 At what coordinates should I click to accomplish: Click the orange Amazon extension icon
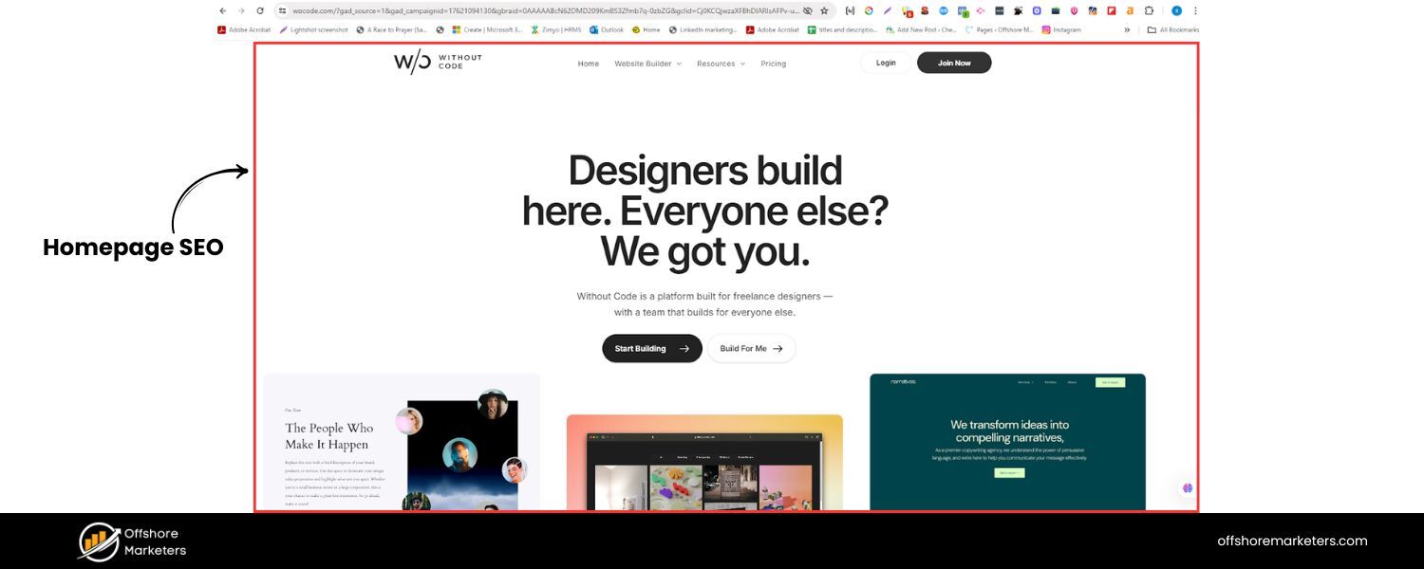(x=1129, y=10)
